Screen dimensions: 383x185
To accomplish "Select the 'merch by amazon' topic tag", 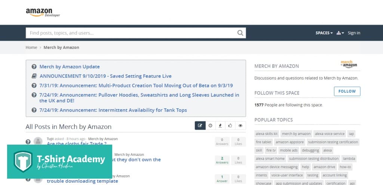I will [x=296, y=134].
